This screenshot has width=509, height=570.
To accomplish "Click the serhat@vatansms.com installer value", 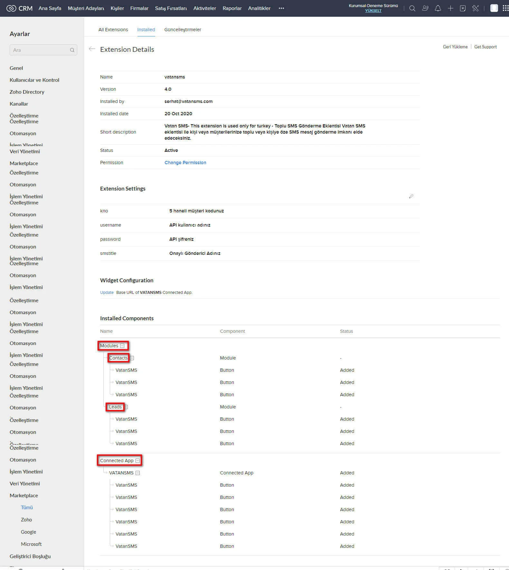I will pyautogui.click(x=189, y=101).
